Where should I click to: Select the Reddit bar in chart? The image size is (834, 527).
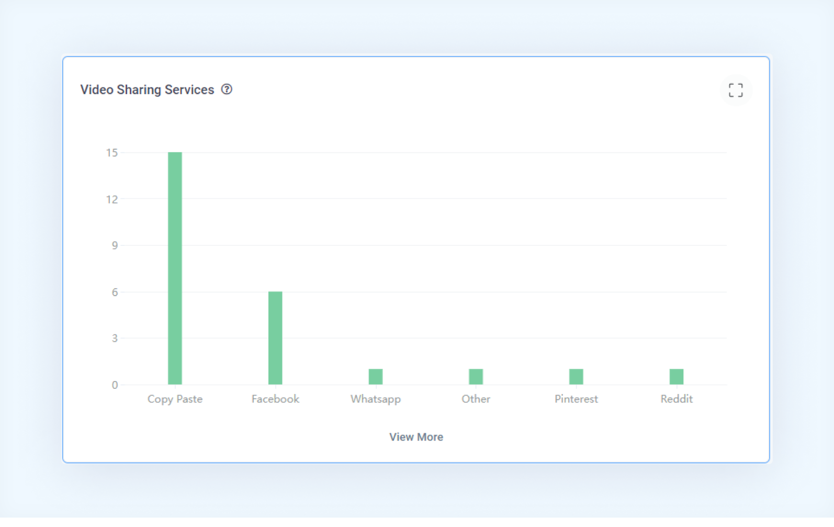coord(677,377)
